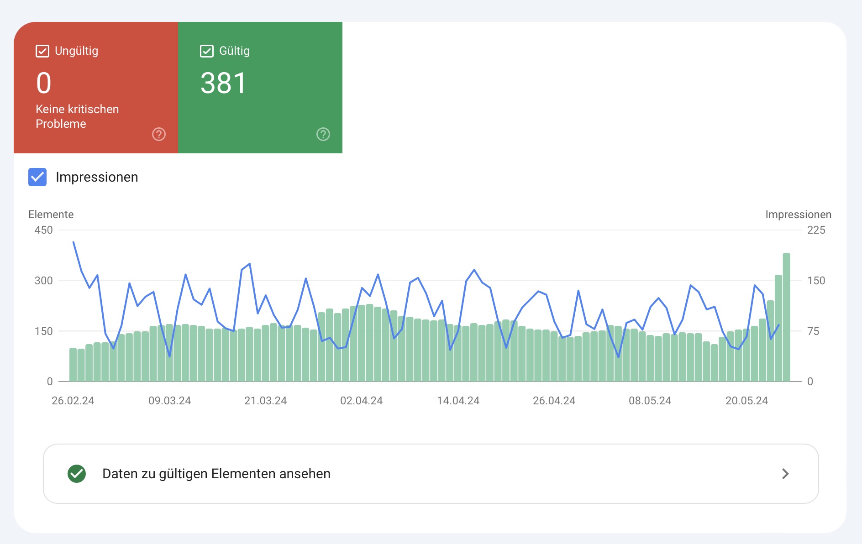Click the checkmark inside the Impressionen checkbox

click(x=37, y=177)
